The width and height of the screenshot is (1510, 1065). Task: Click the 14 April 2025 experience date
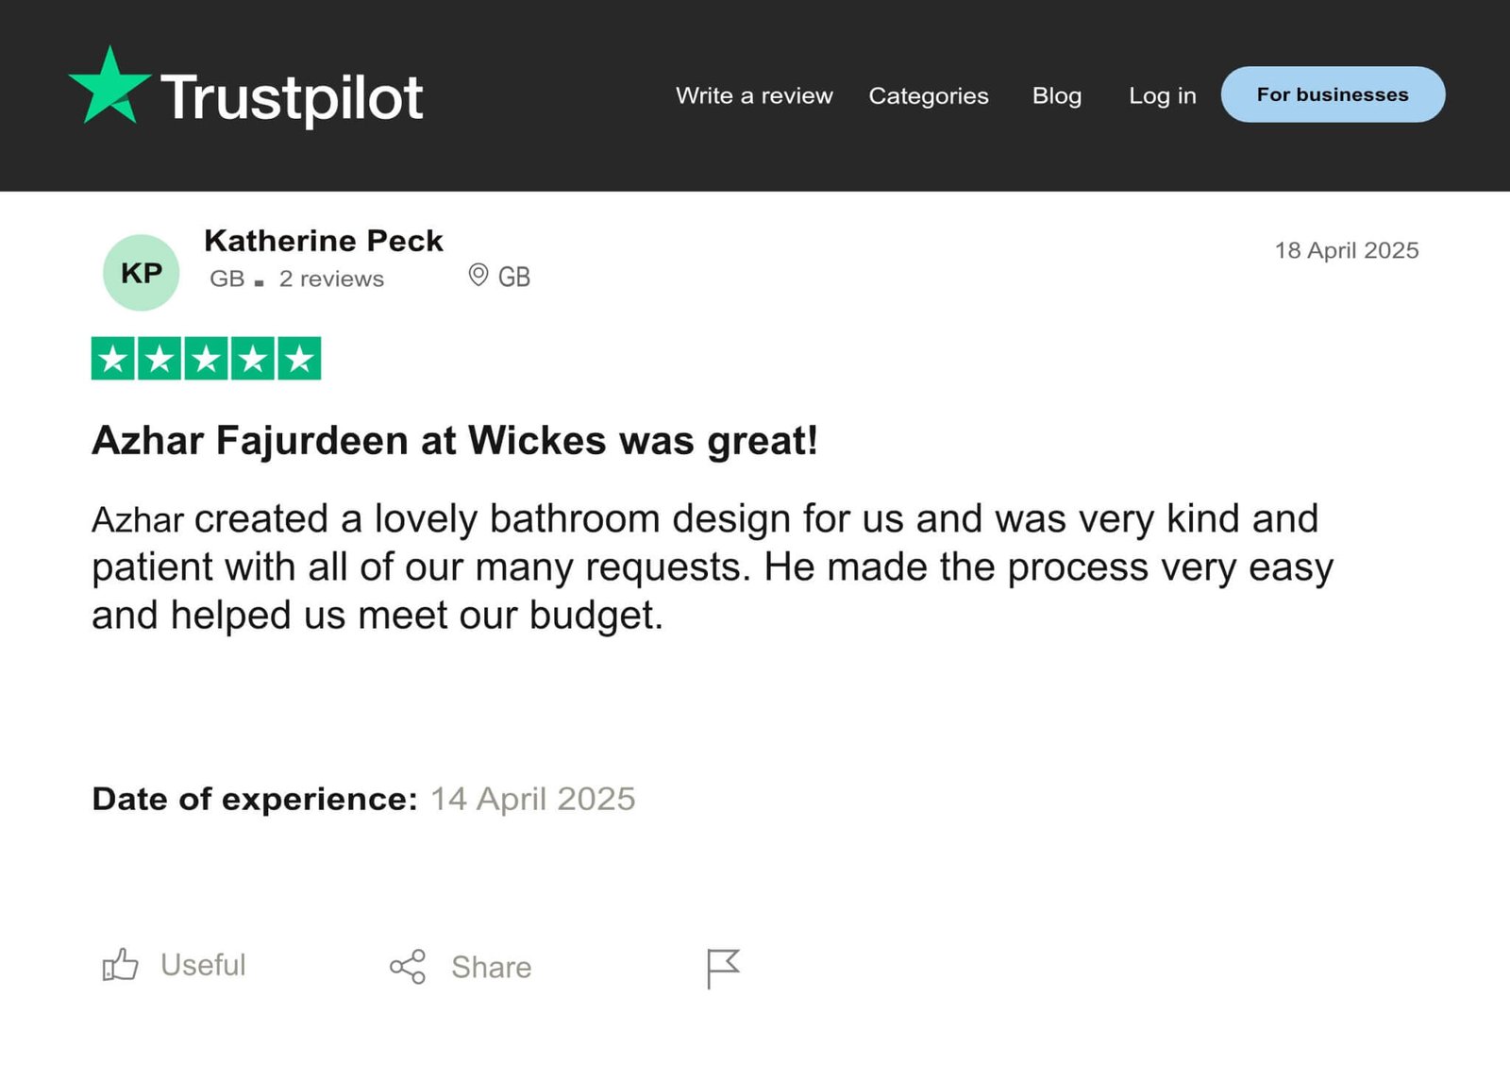click(533, 799)
